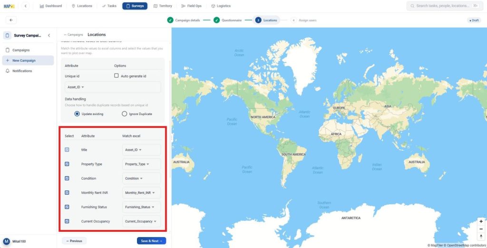Click the ANTARCTICA label on the map
Screen dimensions: 487x248
pos(351,218)
